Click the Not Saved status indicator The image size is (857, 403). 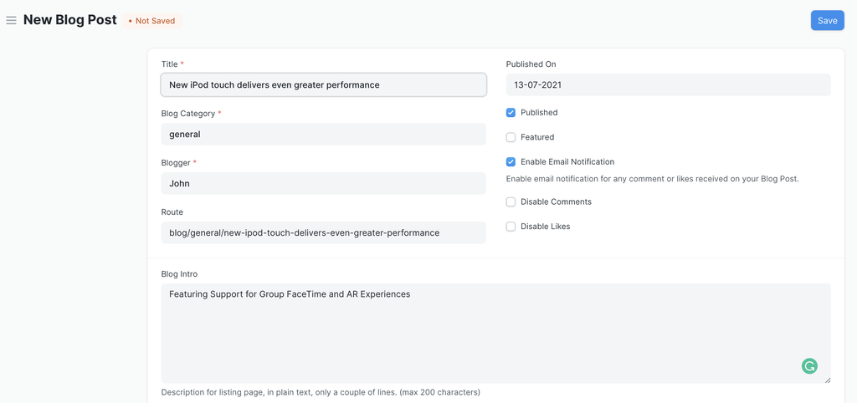click(x=152, y=21)
